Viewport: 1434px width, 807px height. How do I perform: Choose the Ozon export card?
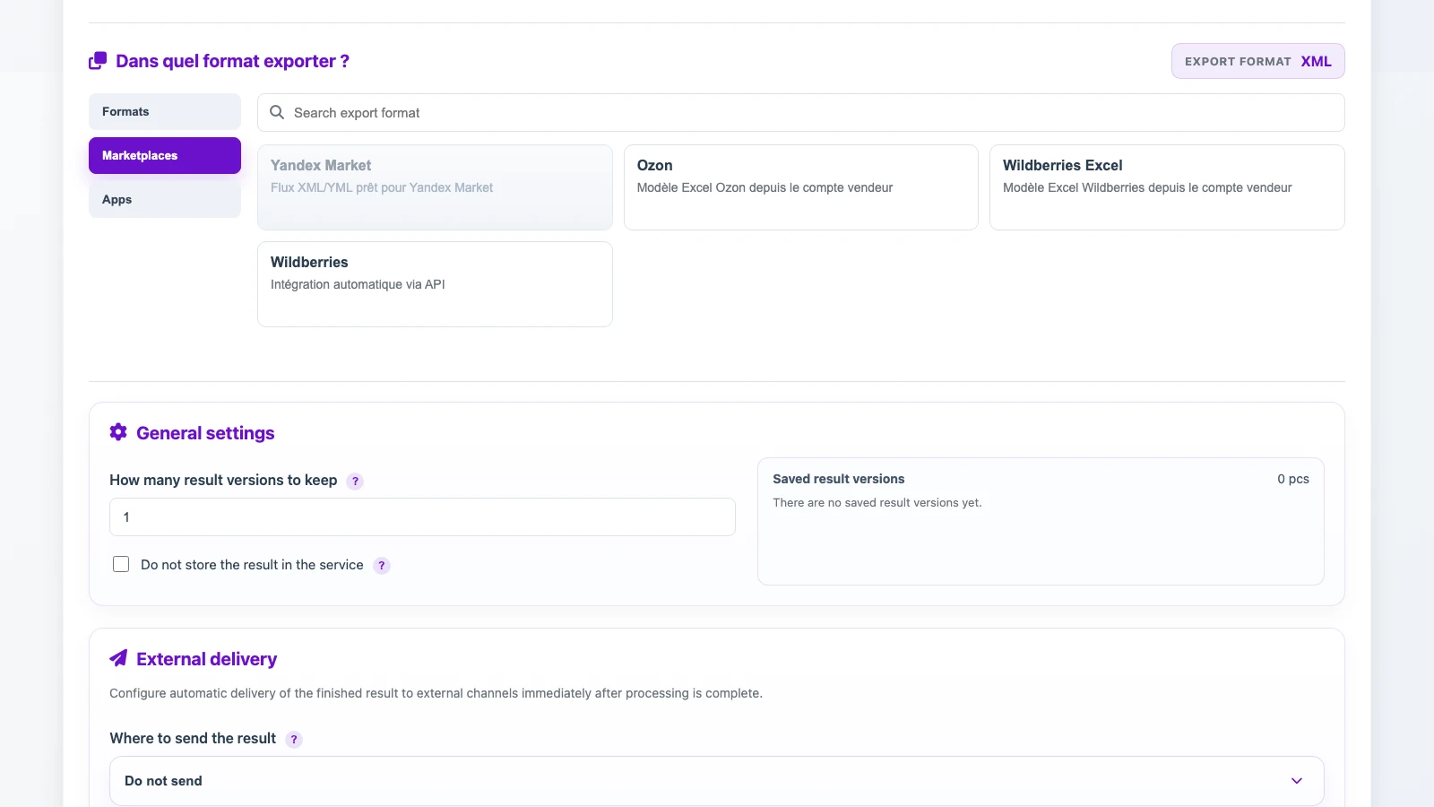800,187
